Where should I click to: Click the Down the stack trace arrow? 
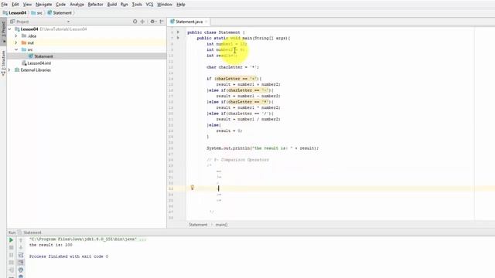pyautogui.click(x=21, y=248)
